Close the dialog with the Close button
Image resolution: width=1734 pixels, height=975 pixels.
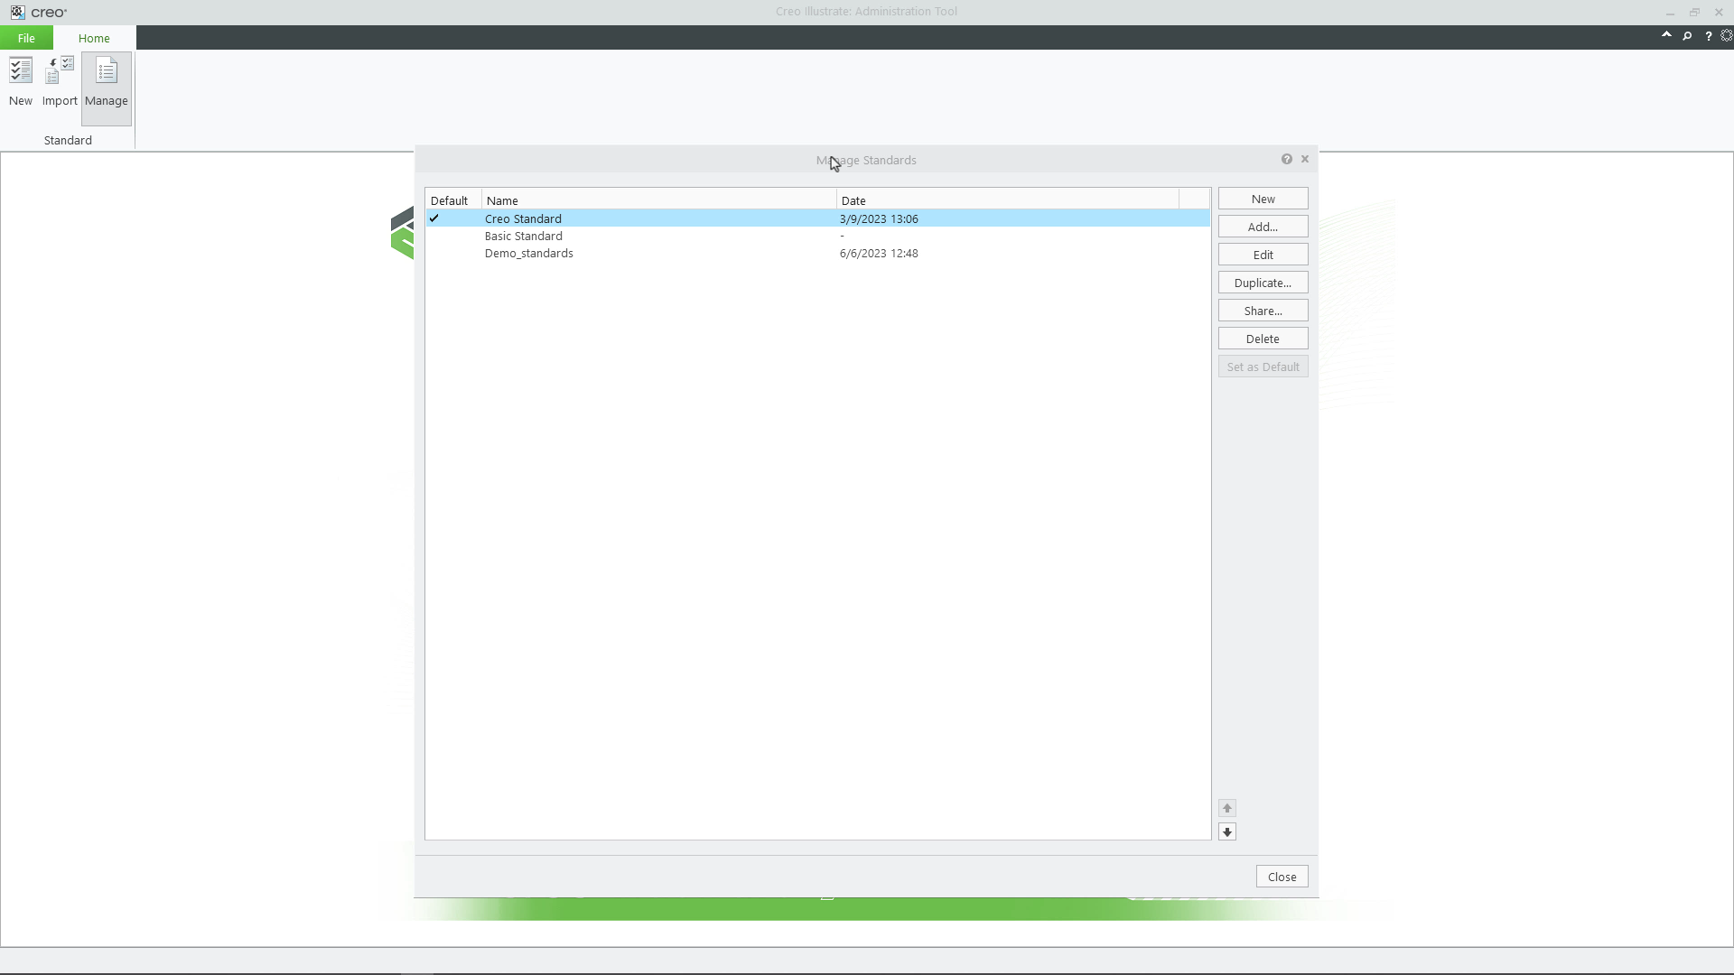1282,876
